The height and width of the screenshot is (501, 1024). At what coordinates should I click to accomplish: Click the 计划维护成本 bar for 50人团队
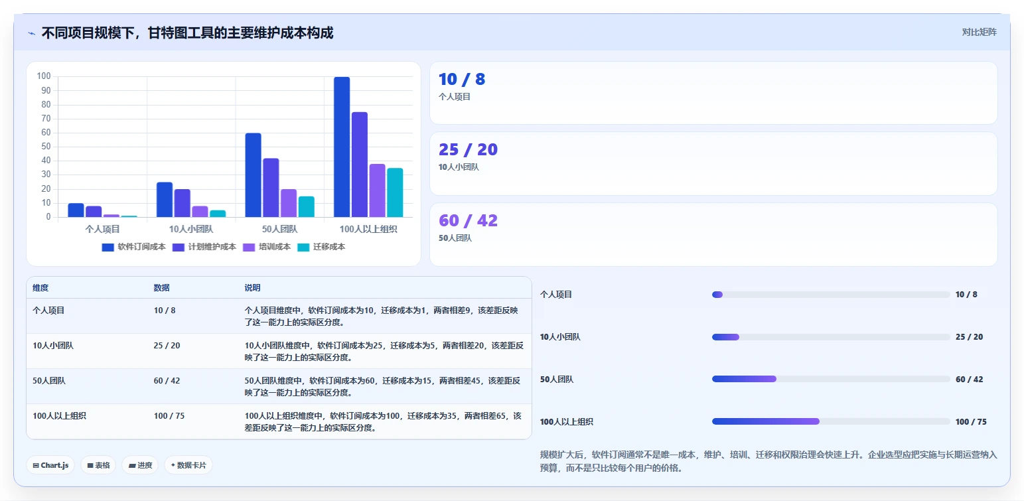[x=271, y=188]
